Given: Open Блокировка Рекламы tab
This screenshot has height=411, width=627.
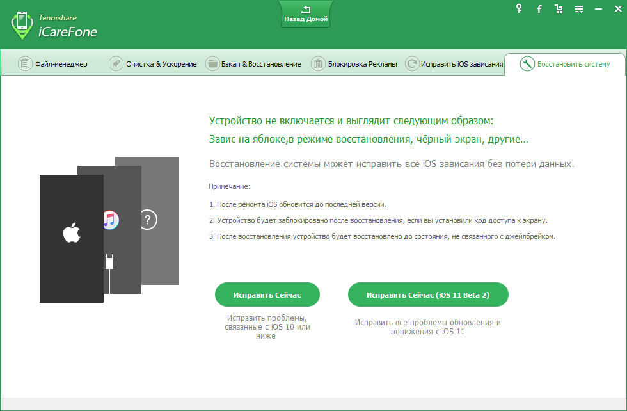Looking at the screenshot, I should [354, 64].
